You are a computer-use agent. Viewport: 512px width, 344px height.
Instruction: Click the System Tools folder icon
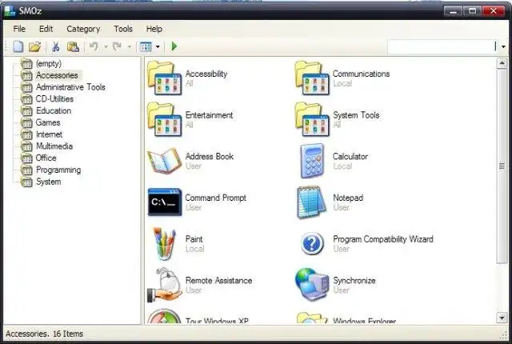point(312,119)
